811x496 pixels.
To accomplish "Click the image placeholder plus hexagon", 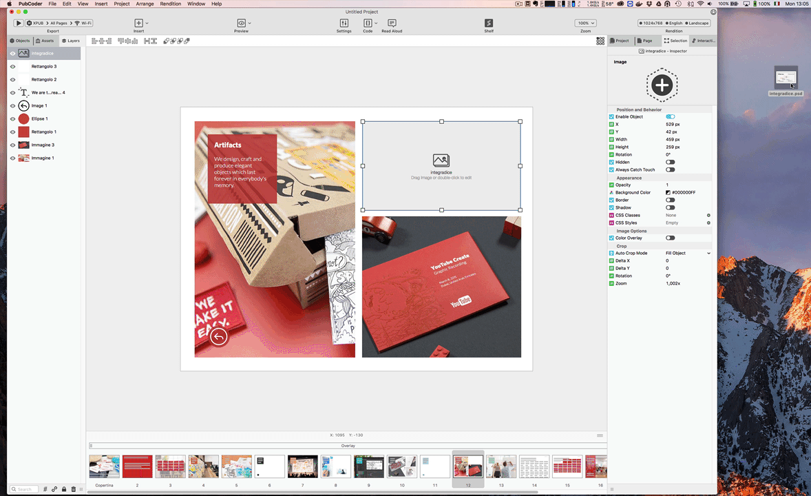I will point(662,85).
